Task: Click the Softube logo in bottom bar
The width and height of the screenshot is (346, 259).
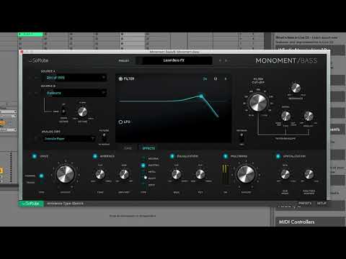Action: [31, 204]
